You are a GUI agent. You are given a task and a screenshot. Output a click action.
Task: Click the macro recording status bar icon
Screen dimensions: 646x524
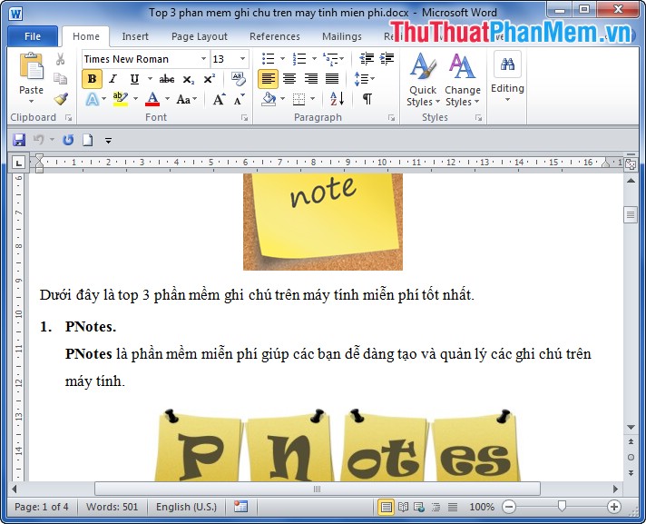(240, 506)
